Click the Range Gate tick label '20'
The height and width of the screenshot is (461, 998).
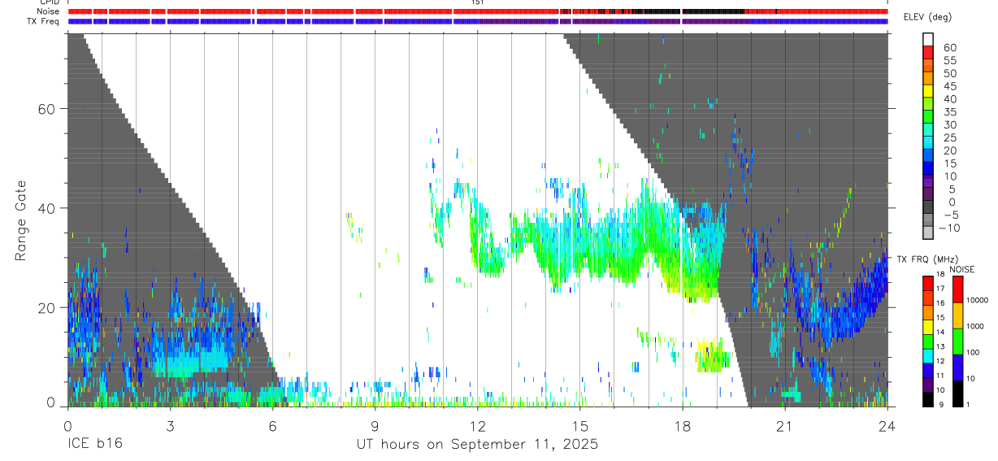46,307
